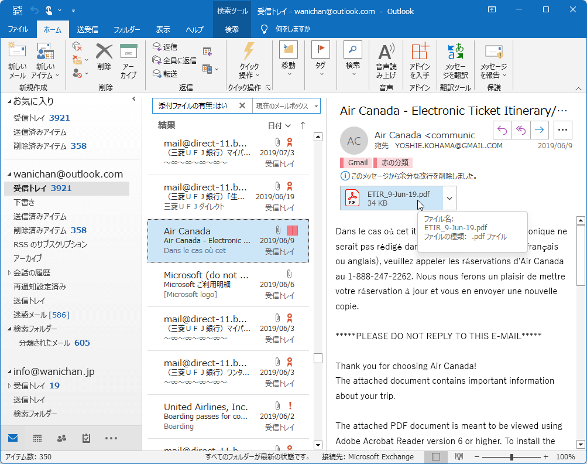Expand the 会話の履歴 folder
The width and height of the screenshot is (587, 464).
click(x=9, y=273)
